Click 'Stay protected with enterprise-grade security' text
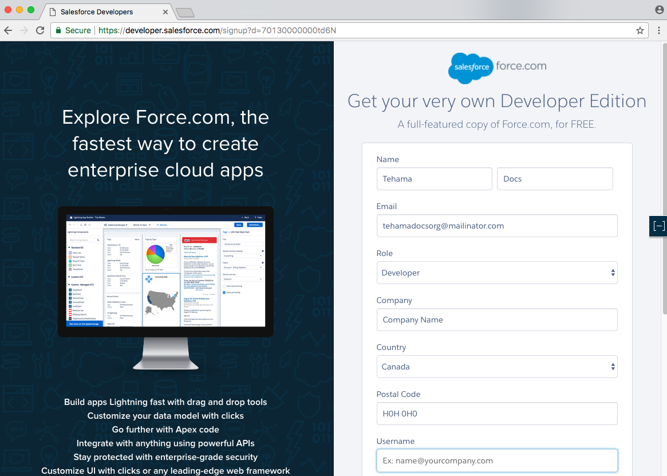 click(x=165, y=457)
